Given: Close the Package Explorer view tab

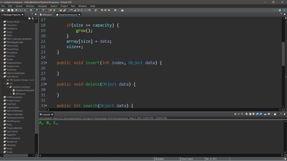Looking at the screenshot, I should (x=22, y=15).
